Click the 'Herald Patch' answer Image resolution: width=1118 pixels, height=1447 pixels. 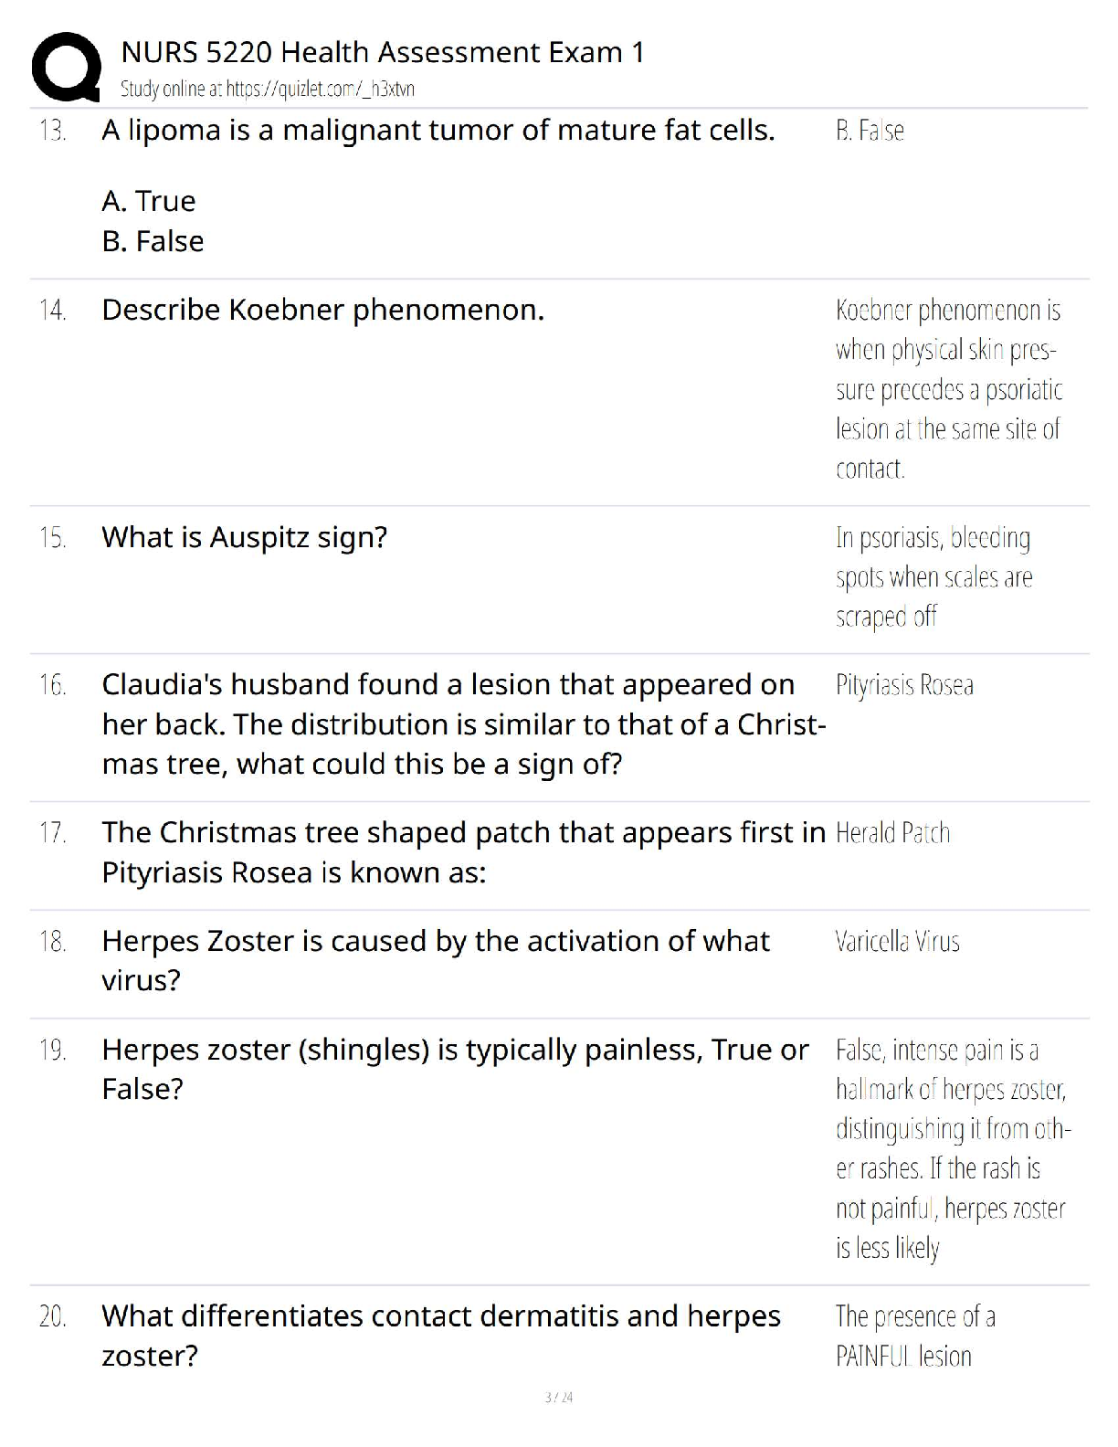892,833
